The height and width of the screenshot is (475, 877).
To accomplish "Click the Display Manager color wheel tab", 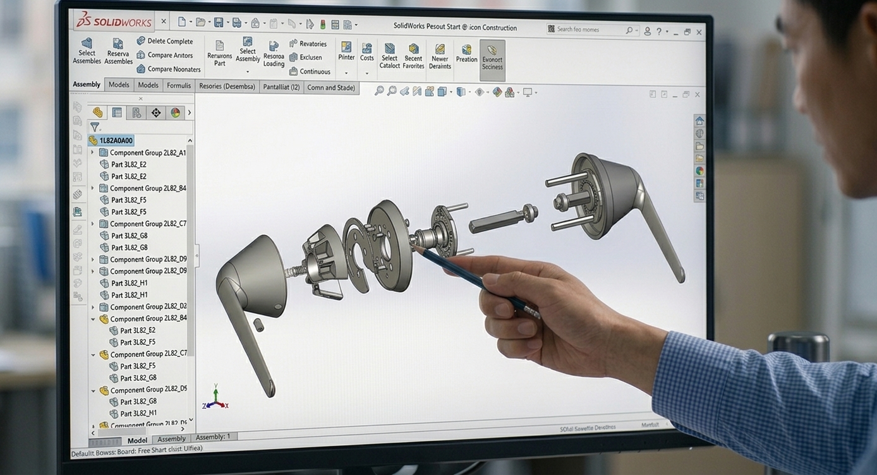I will [175, 112].
